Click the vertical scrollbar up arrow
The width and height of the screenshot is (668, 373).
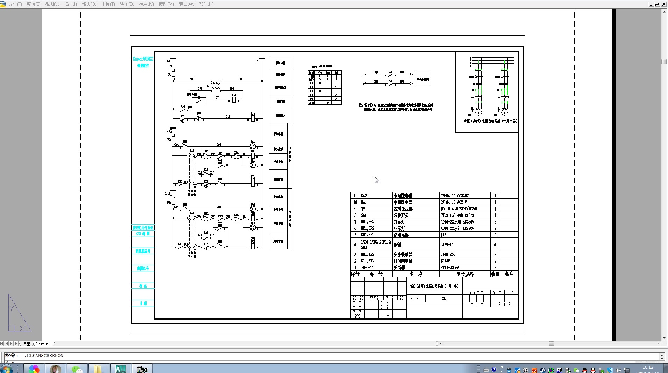tap(664, 12)
